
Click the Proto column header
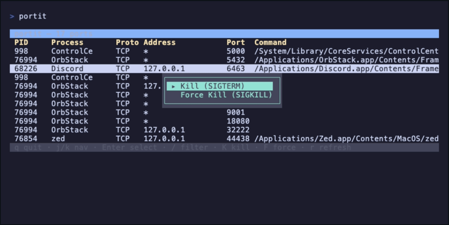tap(127, 42)
